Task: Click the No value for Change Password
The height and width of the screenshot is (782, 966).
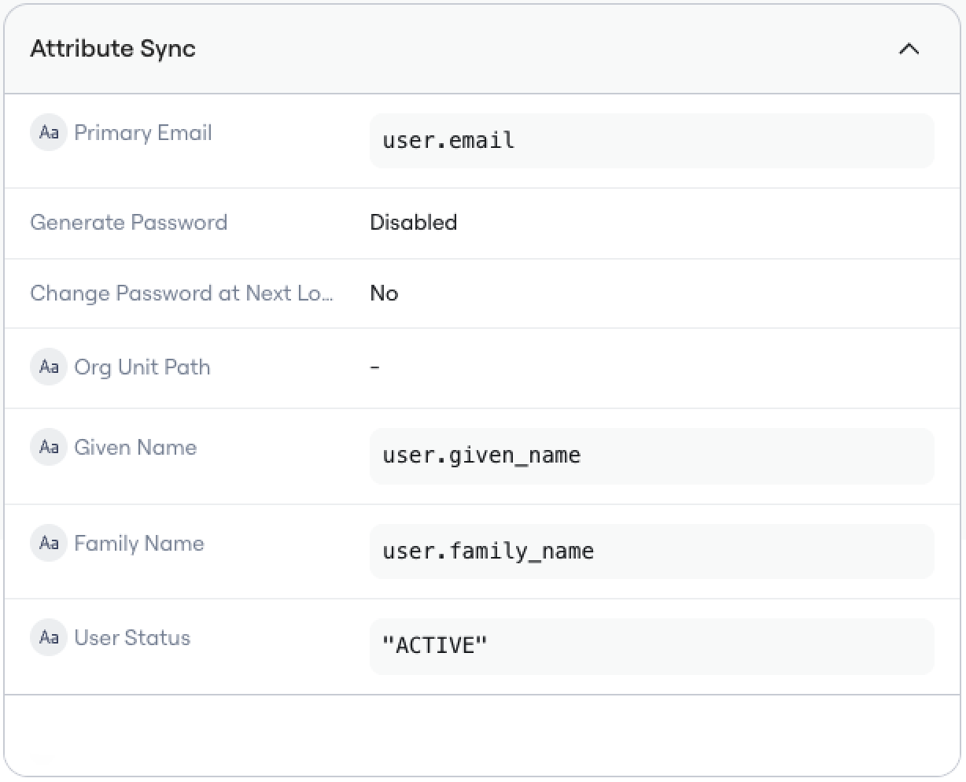Action: (x=384, y=293)
